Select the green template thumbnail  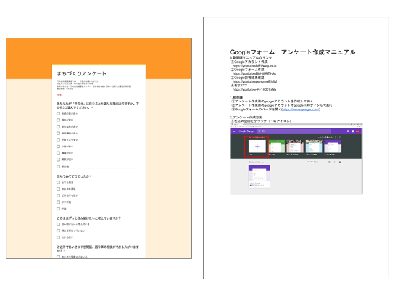(x=276, y=146)
